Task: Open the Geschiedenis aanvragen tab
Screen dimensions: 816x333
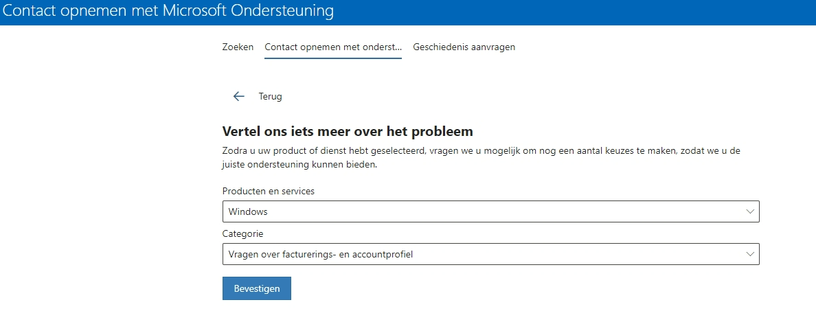Action: (464, 47)
